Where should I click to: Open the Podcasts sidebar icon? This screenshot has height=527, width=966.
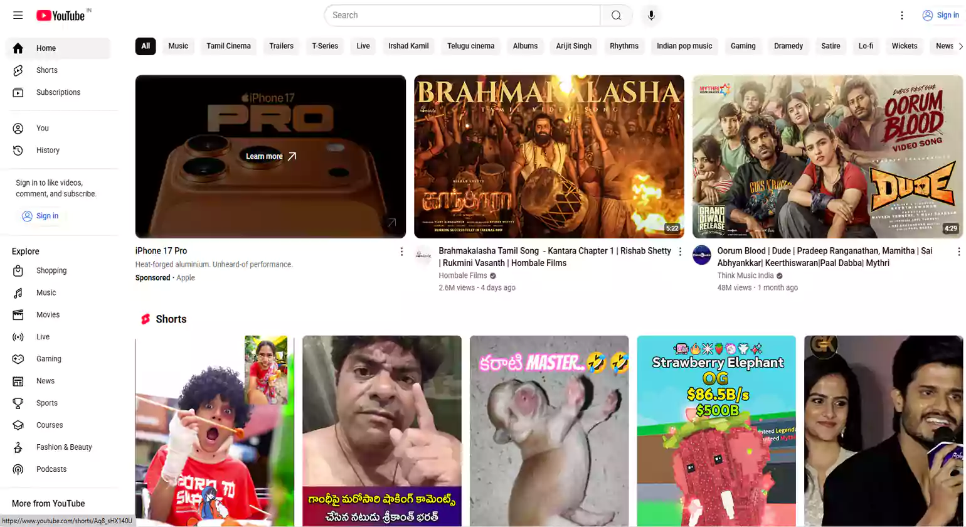(18, 469)
